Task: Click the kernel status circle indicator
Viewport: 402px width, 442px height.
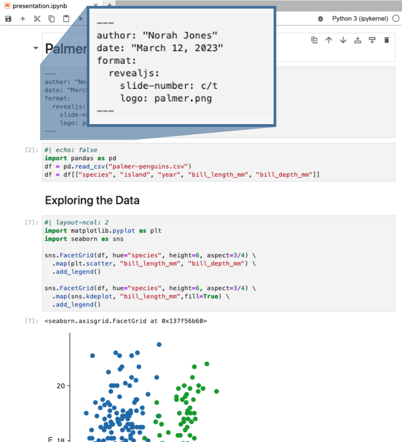Action: [396, 19]
